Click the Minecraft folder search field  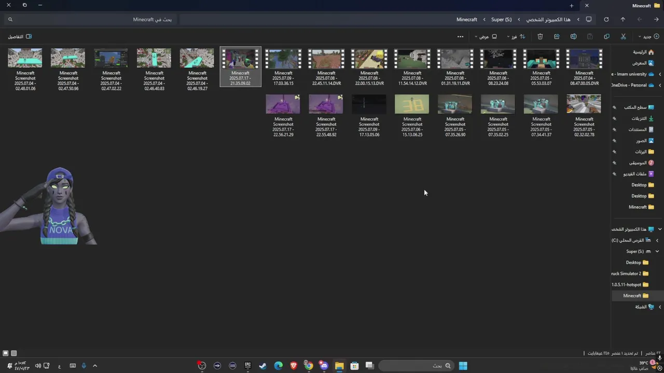pyautogui.click(x=89, y=19)
